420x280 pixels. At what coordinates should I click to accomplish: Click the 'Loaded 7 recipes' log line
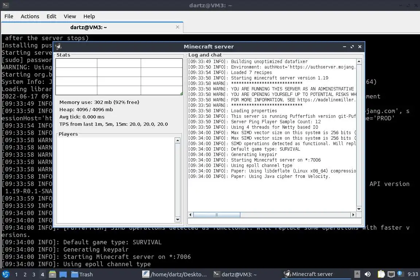[x=230, y=72]
